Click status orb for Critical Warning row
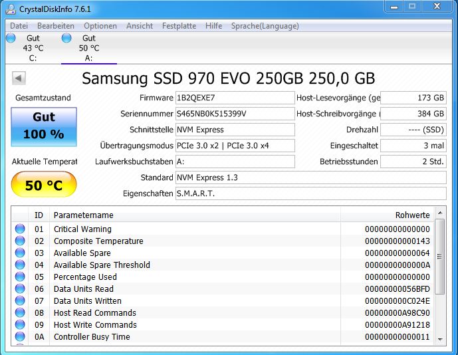This screenshot has width=458, height=355. point(20,229)
